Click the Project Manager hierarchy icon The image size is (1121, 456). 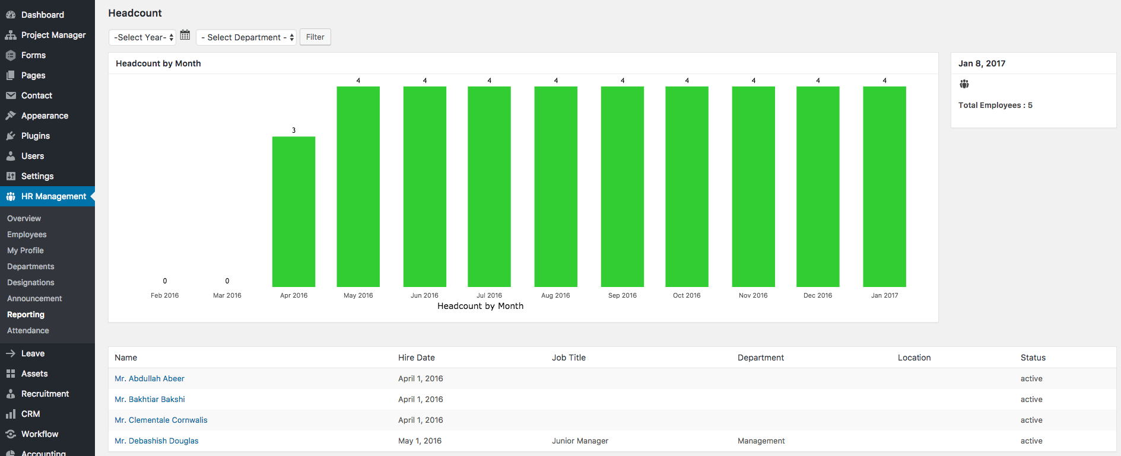11,35
